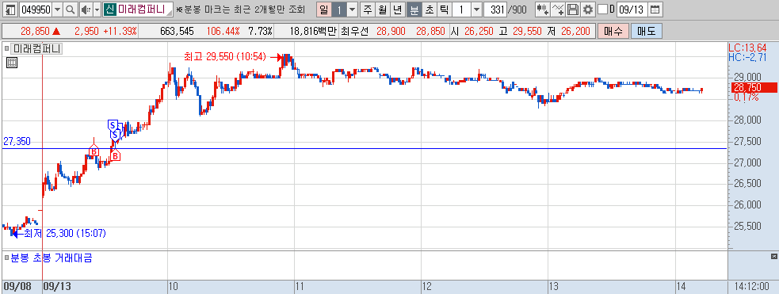Select the 월 monthly chart period
The height and width of the screenshot is (294, 779).
[x=382, y=10]
